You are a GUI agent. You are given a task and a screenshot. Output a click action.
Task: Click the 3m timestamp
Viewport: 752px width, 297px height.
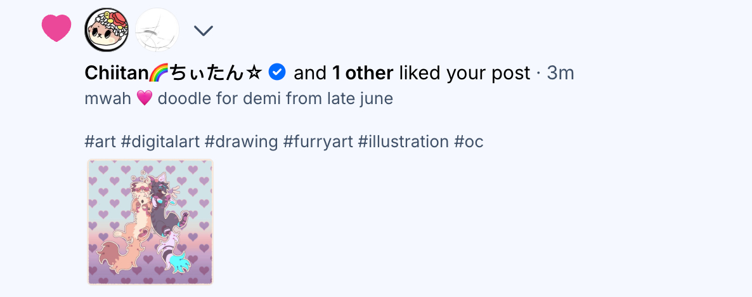pos(561,74)
